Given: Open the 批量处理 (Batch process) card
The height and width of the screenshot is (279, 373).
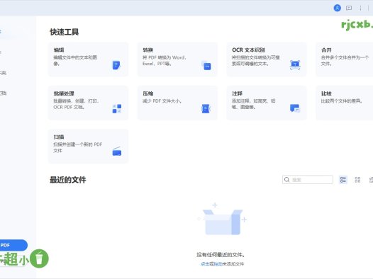Looking at the screenshot, I should (x=88, y=103).
